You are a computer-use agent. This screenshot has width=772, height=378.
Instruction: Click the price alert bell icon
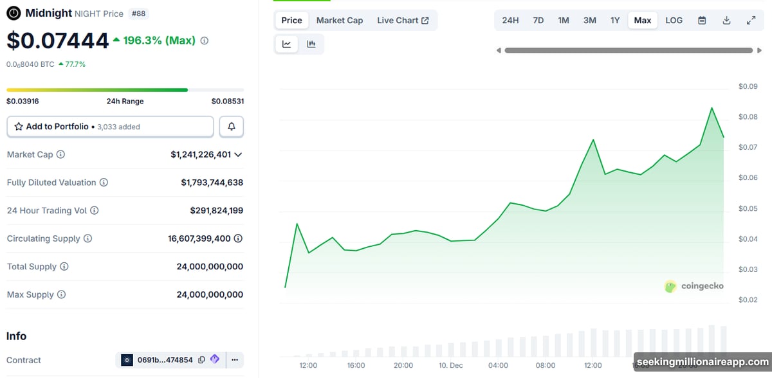[x=231, y=127]
